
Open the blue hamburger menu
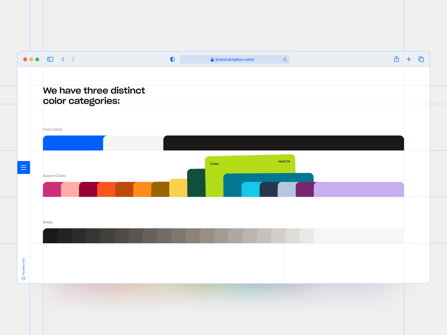point(23,167)
